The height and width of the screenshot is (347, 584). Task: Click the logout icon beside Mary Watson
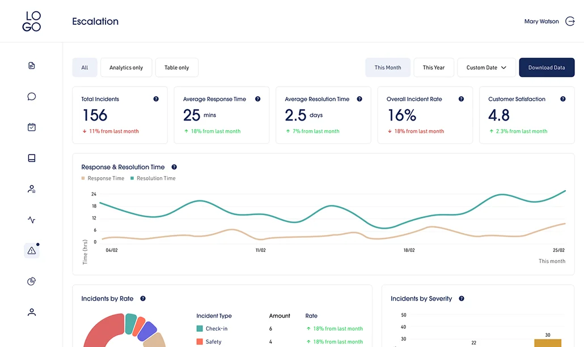[x=570, y=22]
